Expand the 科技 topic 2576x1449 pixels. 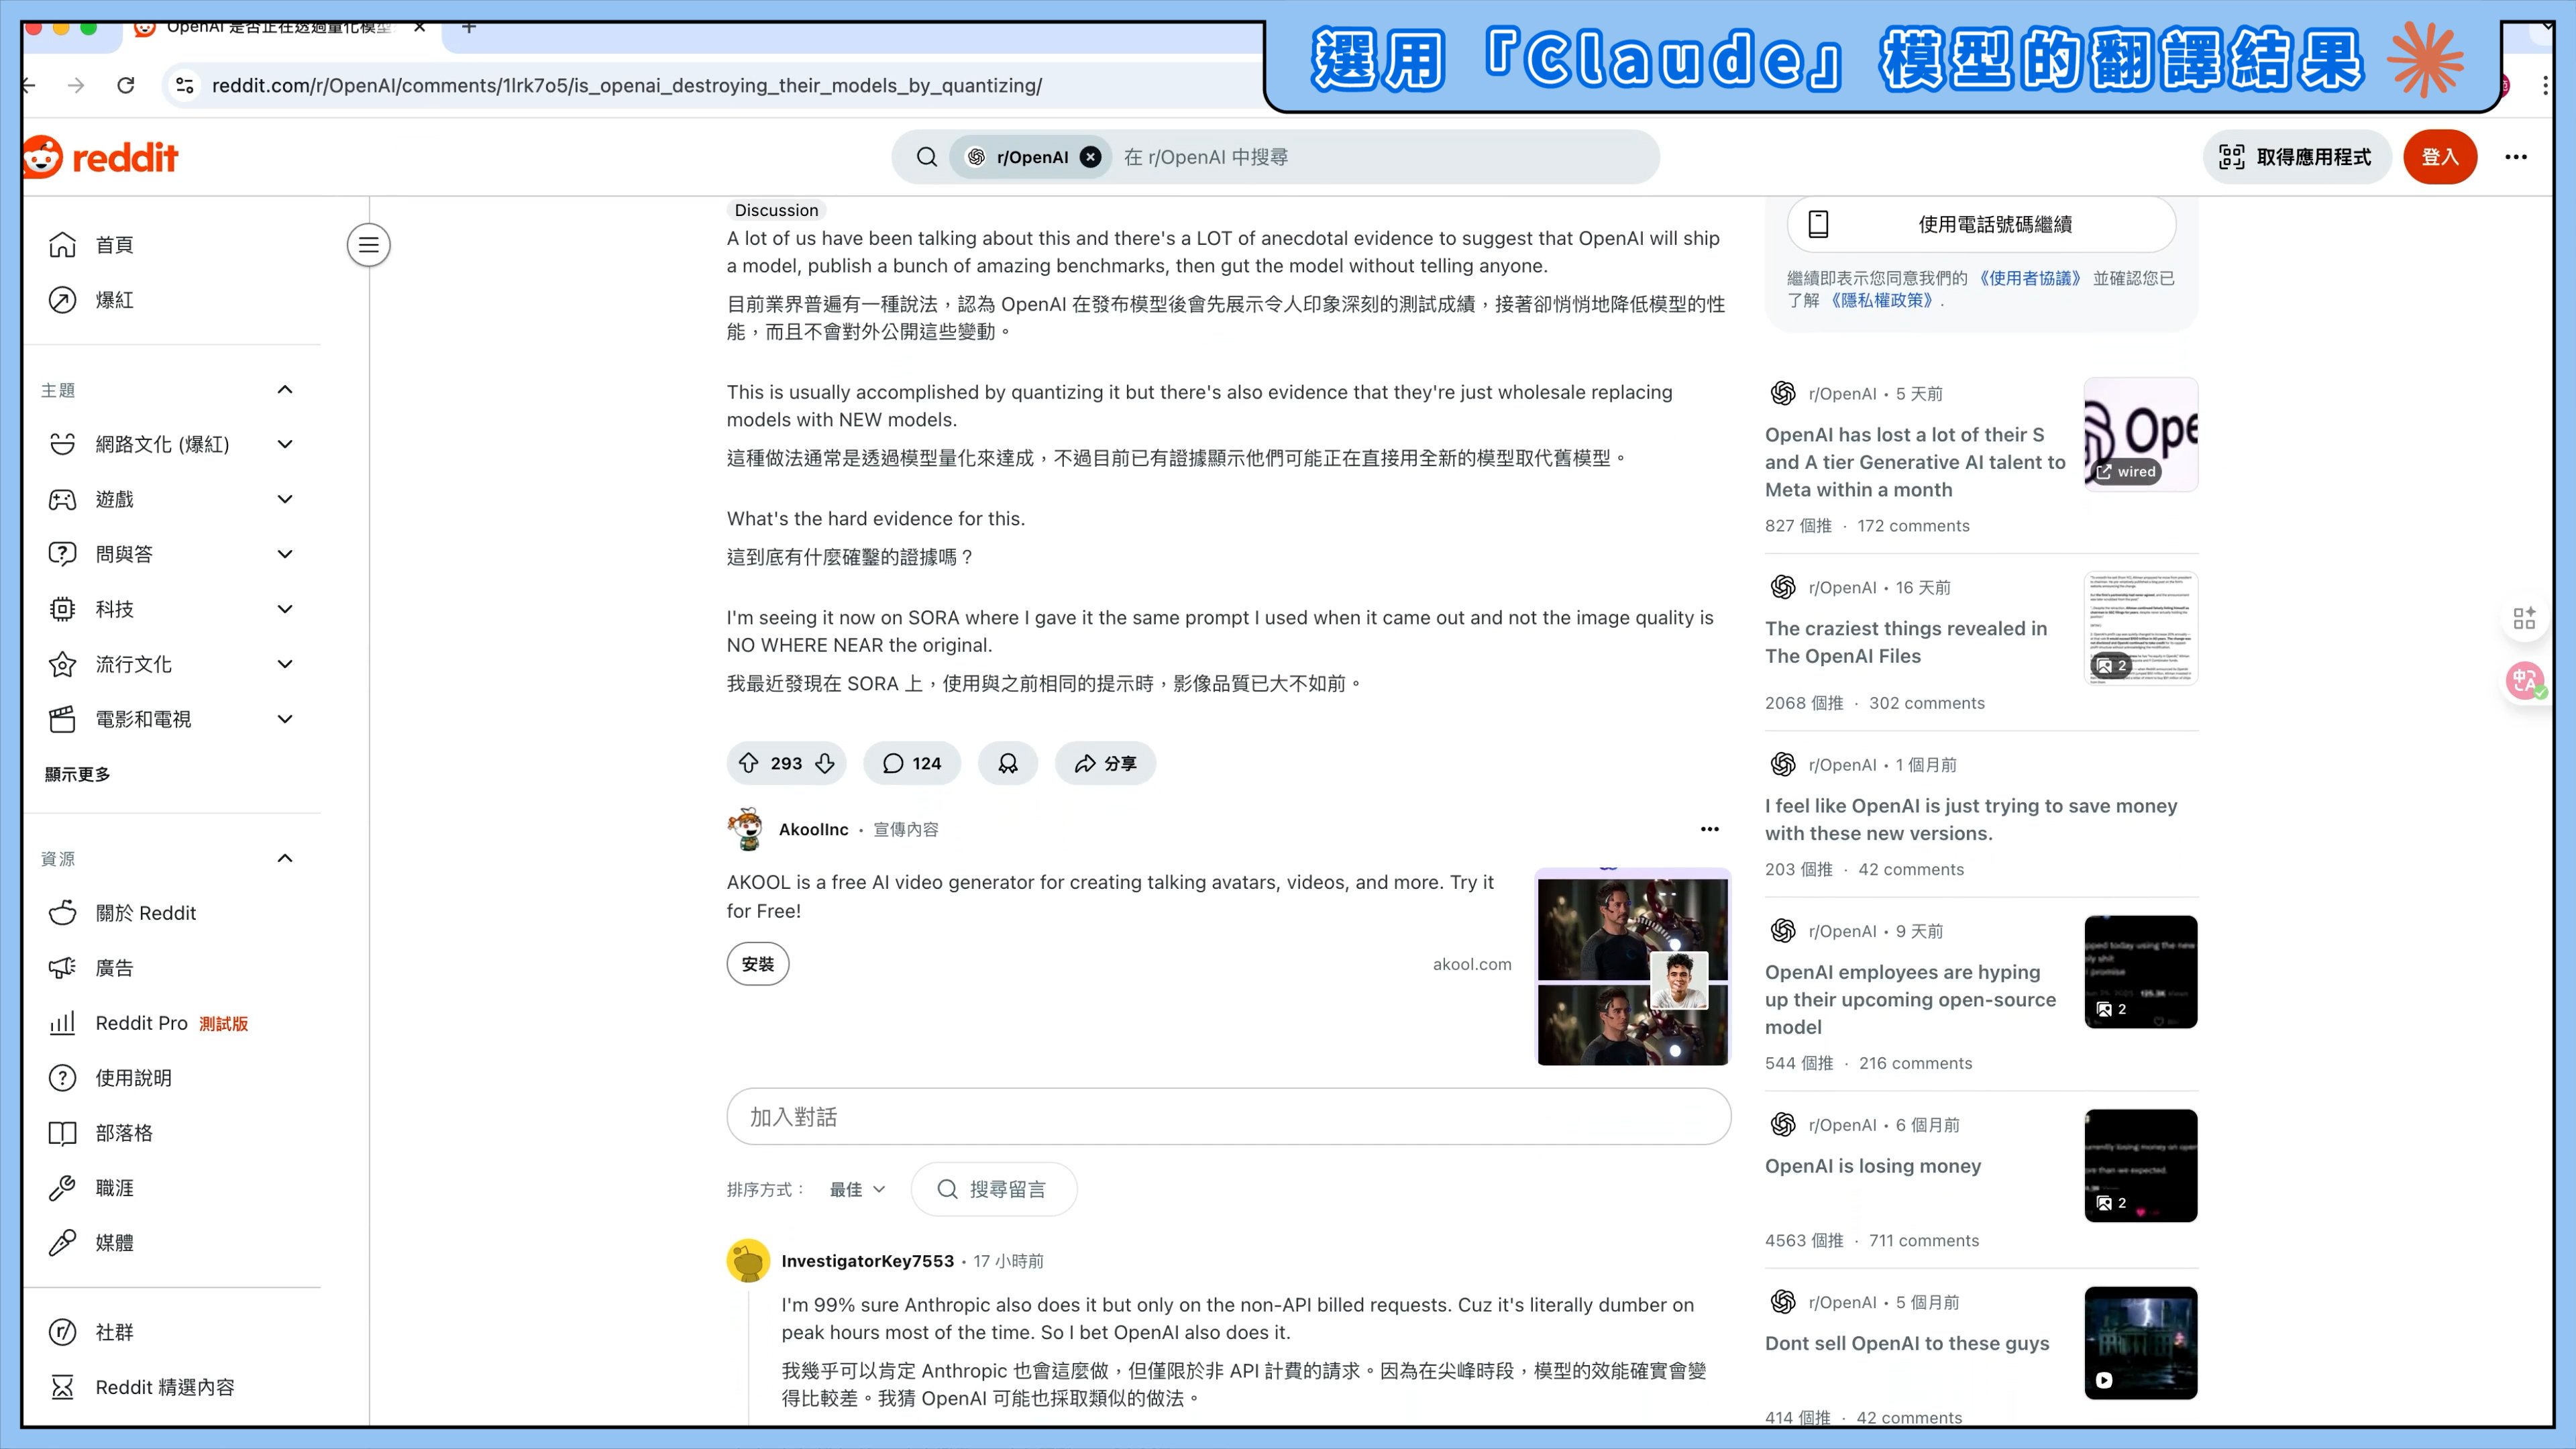(x=285, y=609)
